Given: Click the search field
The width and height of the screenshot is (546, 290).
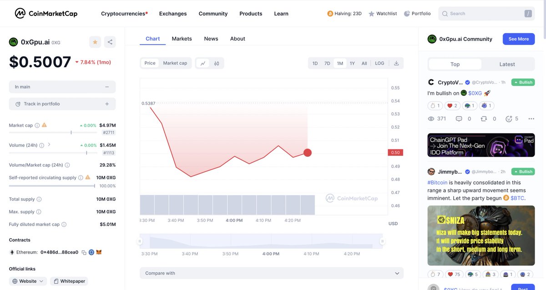Looking at the screenshot, I should click(482, 14).
